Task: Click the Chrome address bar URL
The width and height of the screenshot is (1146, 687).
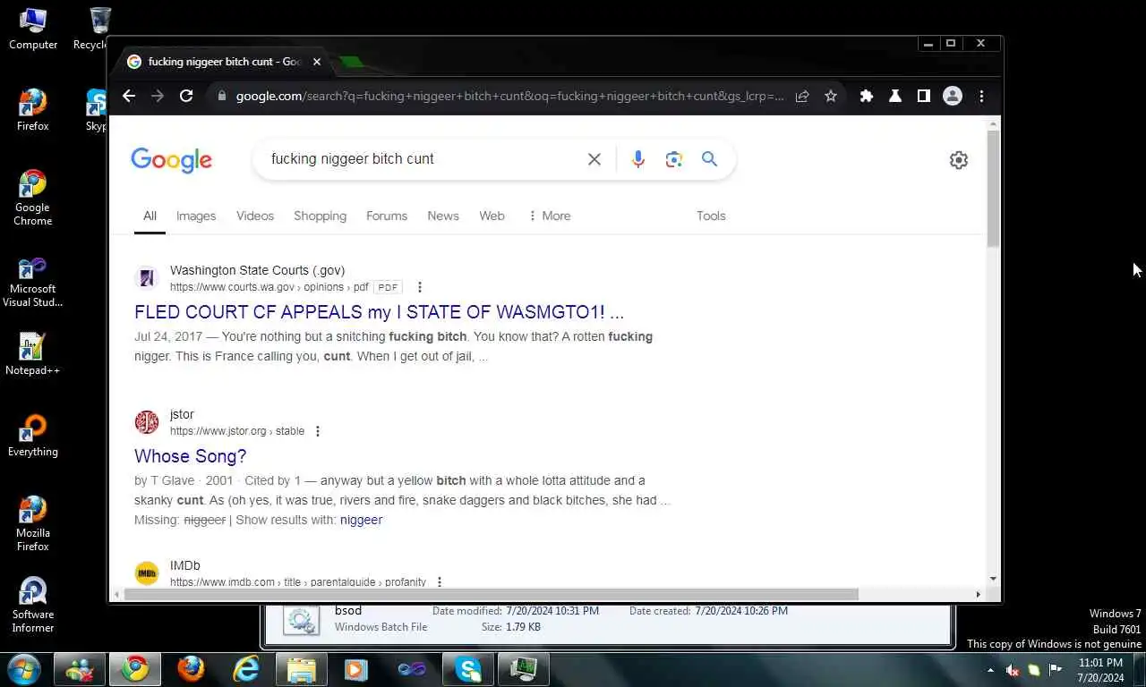Action: 510,96
